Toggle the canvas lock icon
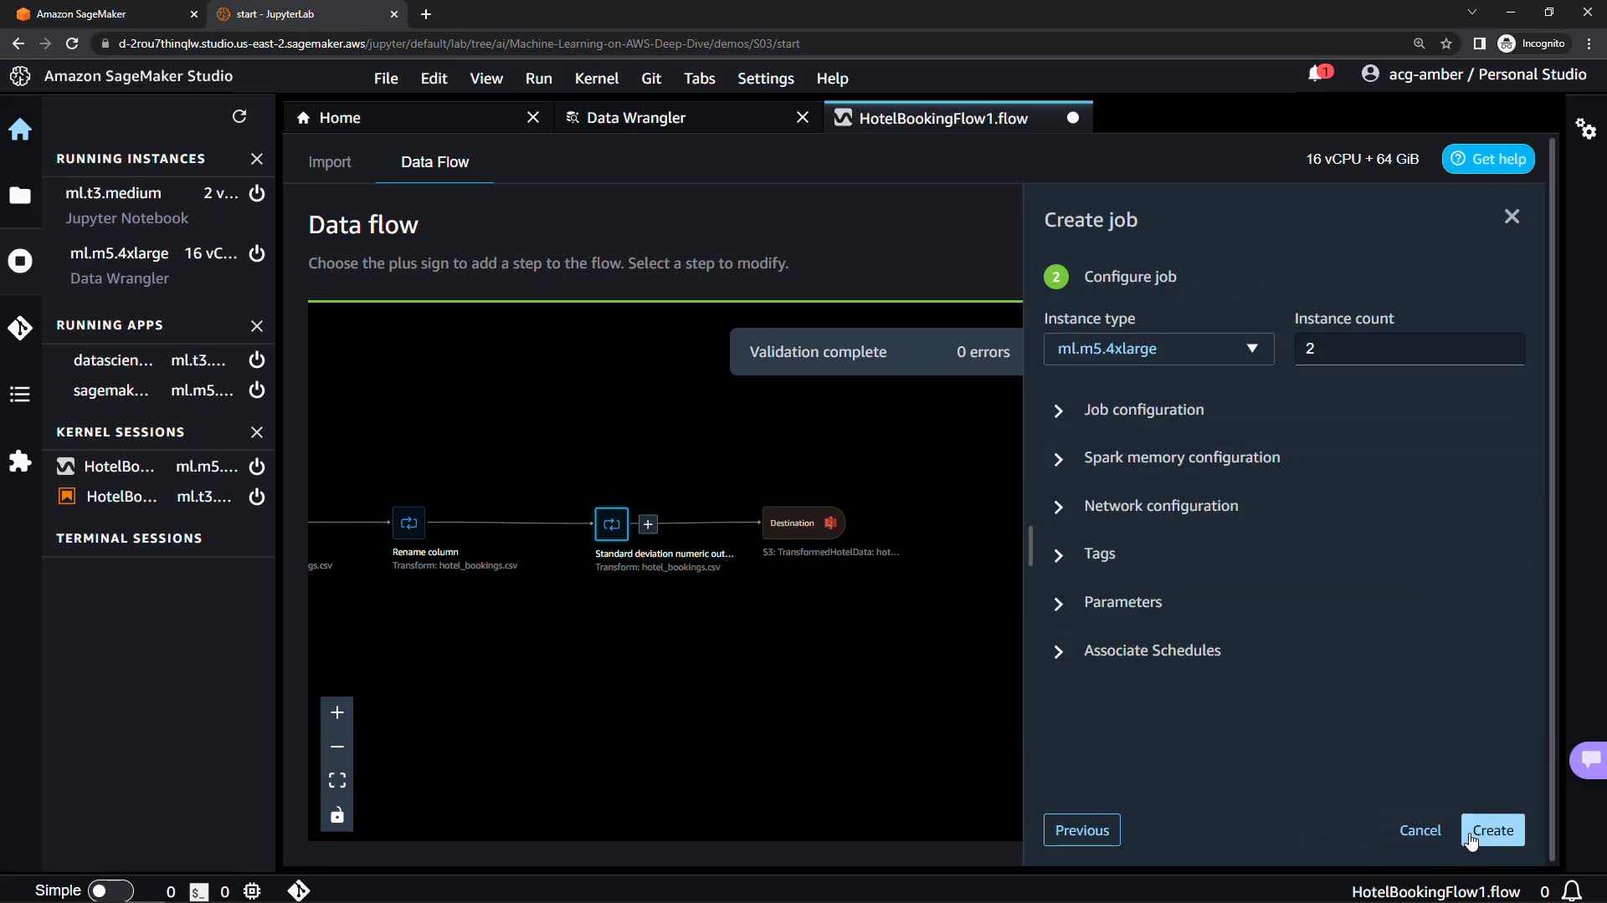 337,815
